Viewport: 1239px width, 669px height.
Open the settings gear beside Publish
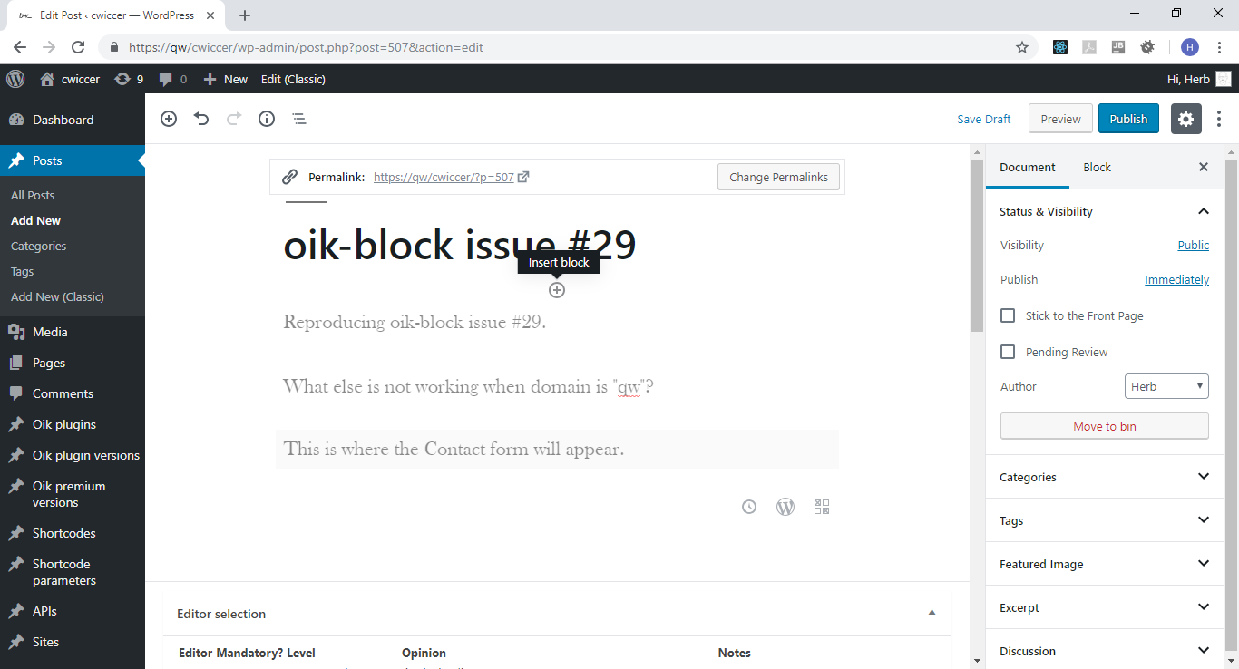1185,119
